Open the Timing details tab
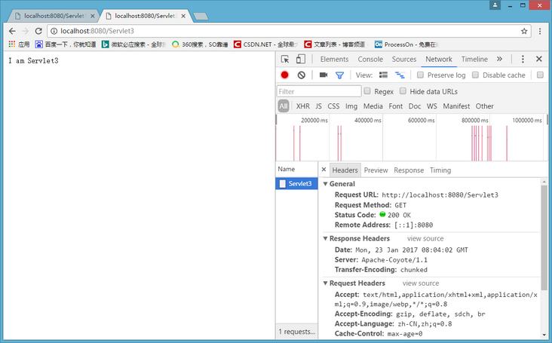Viewport: 552px width, 343px height. pos(440,170)
